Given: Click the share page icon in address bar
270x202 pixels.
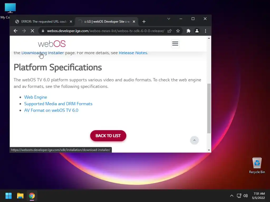Looking at the screenshot, I should (x=170, y=31).
